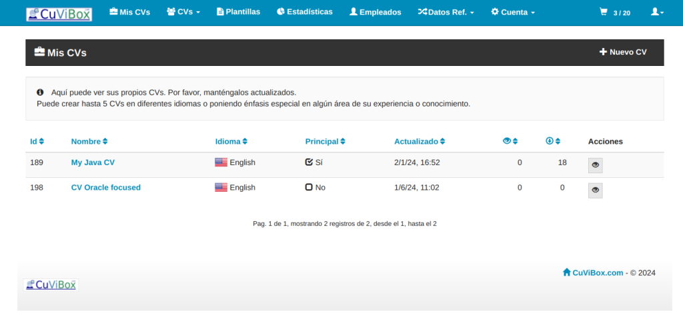Sort table by Actualizado column
Viewport: 683px width, 325px height.
[x=420, y=141]
